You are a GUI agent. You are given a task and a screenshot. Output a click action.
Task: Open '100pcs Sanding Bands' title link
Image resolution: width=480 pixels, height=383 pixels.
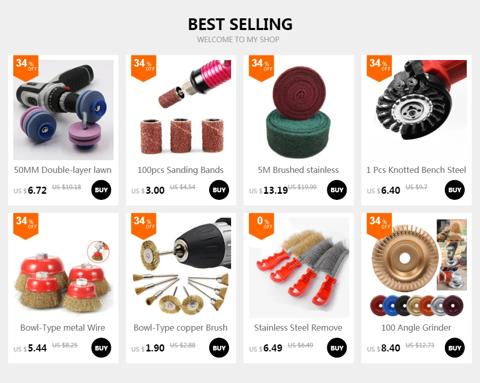(x=180, y=170)
